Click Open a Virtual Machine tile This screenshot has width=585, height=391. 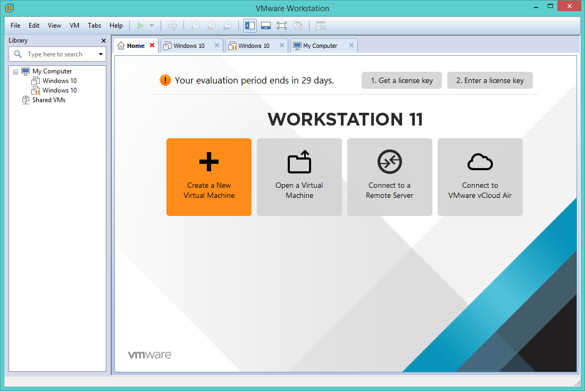click(x=299, y=177)
